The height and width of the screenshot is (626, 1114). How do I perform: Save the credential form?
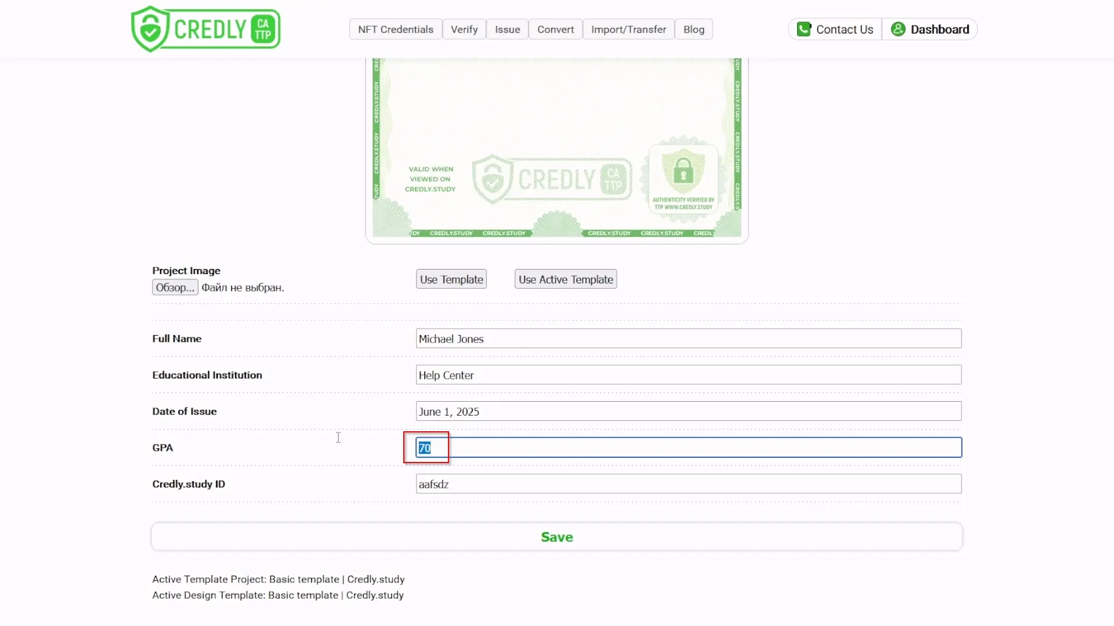coord(557,537)
